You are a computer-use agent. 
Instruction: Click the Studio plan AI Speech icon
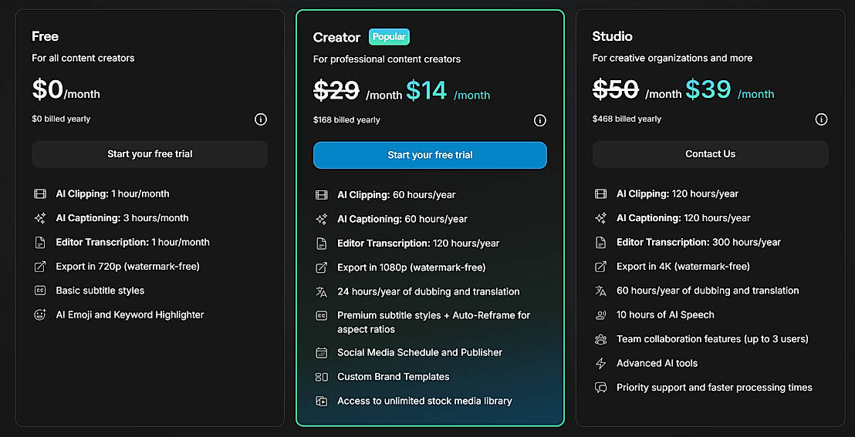pos(600,314)
